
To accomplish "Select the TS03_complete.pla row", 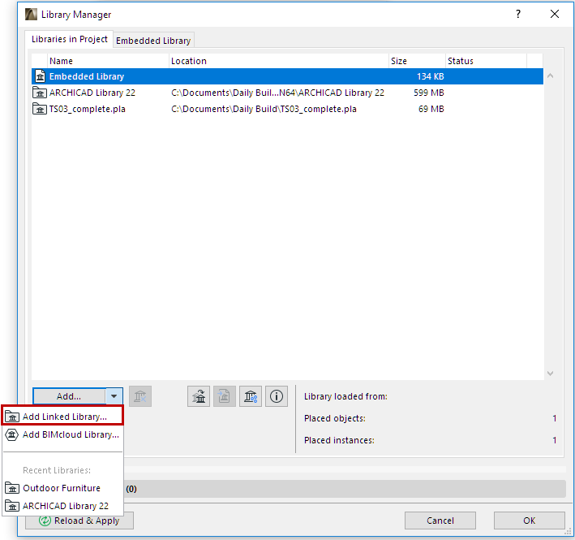I will point(287,109).
